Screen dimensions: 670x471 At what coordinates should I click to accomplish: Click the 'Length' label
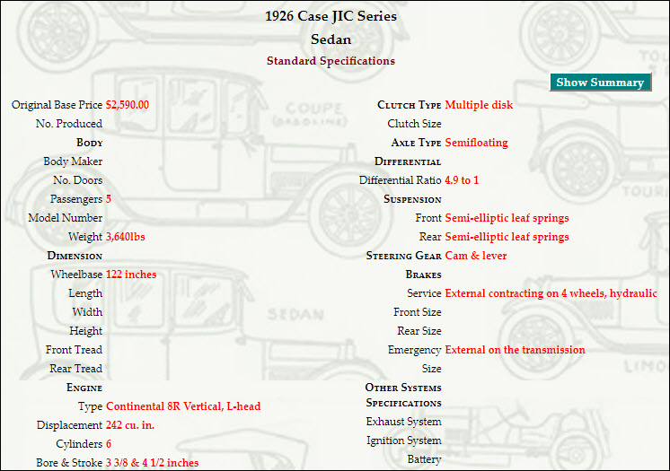pos(85,293)
